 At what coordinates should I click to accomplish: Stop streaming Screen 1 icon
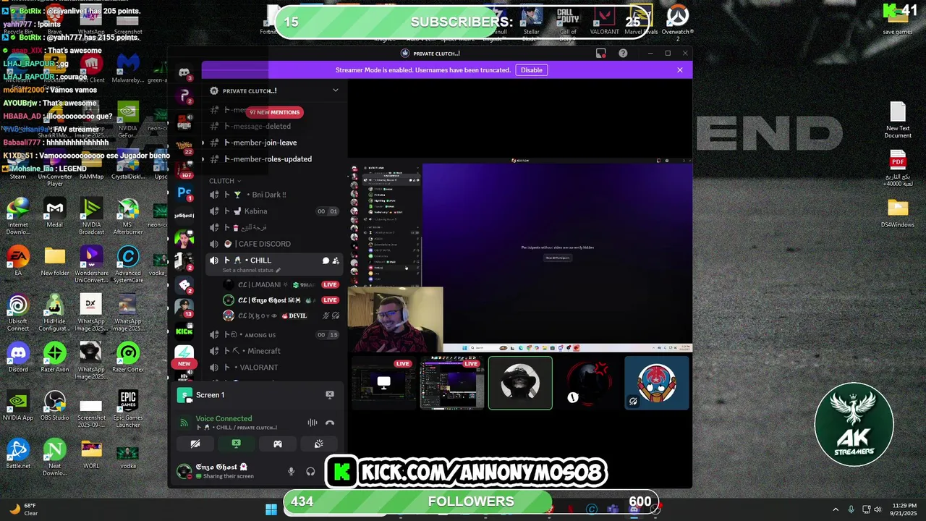[x=329, y=394]
